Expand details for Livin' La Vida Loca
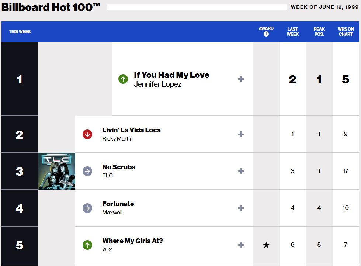Image resolution: width=361 pixels, height=266 pixels. coord(241,134)
